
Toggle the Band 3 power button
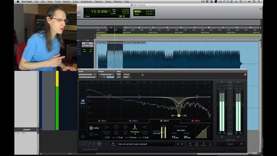click(x=161, y=121)
